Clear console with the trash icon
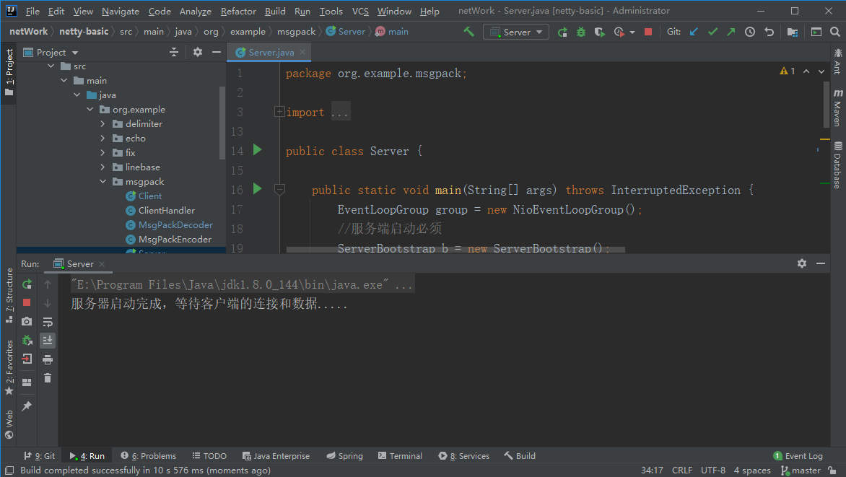The width and height of the screenshot is (846, 477). (48, 377)
